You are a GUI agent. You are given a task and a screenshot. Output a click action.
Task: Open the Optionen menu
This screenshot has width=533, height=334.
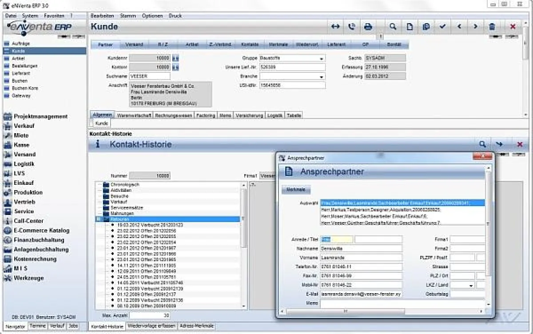pos(152,16)
